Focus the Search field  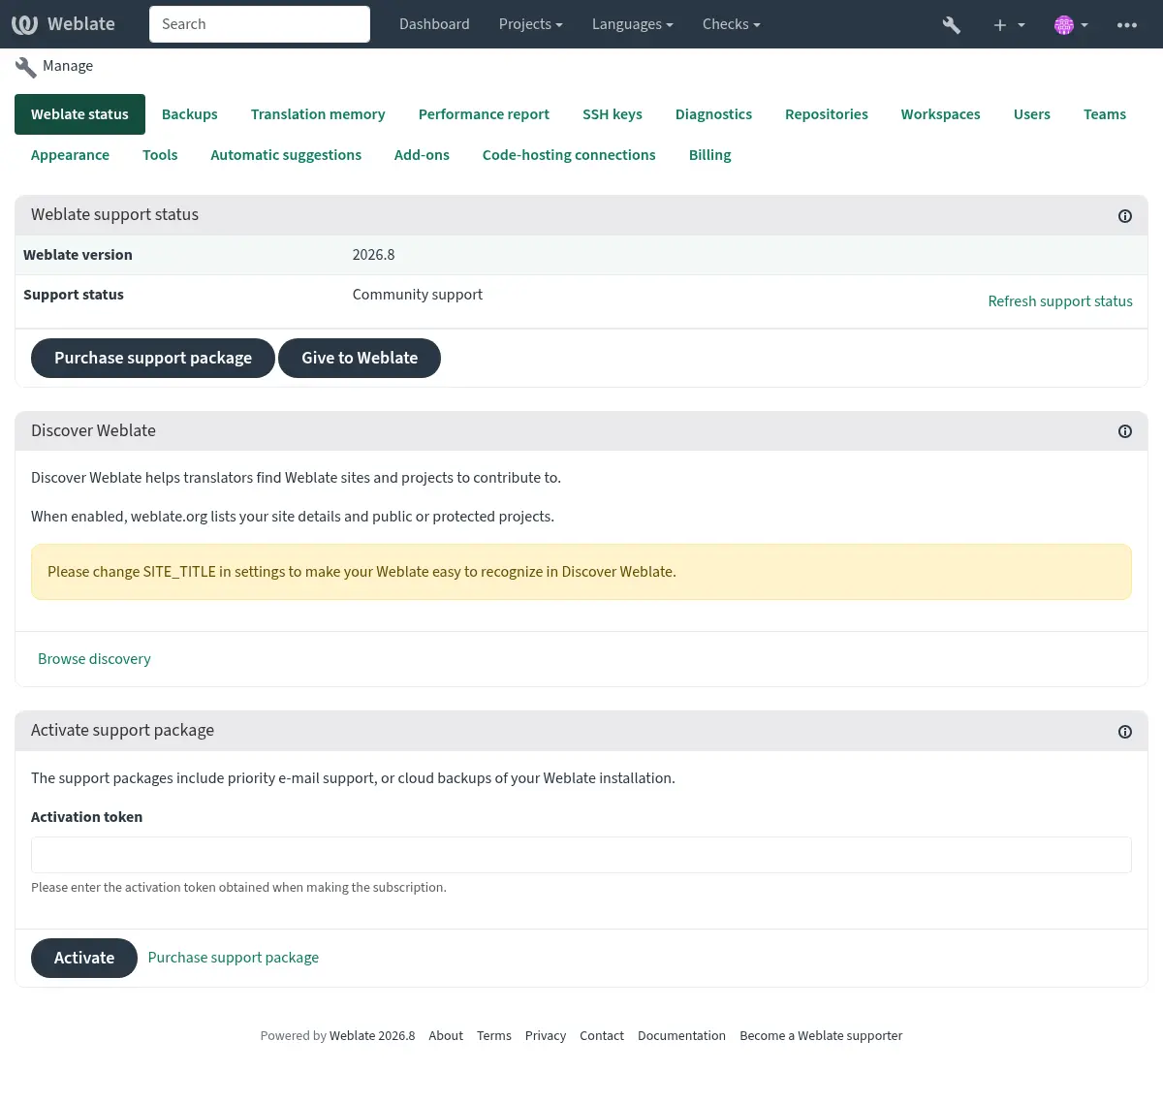(260, 24)
